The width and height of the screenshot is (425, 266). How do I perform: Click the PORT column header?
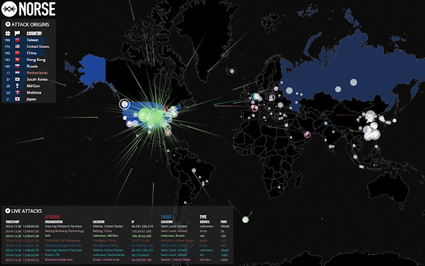224,222
